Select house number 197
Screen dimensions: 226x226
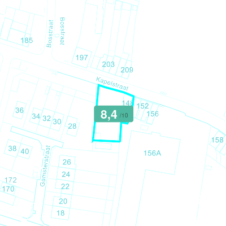pos(82,58)
